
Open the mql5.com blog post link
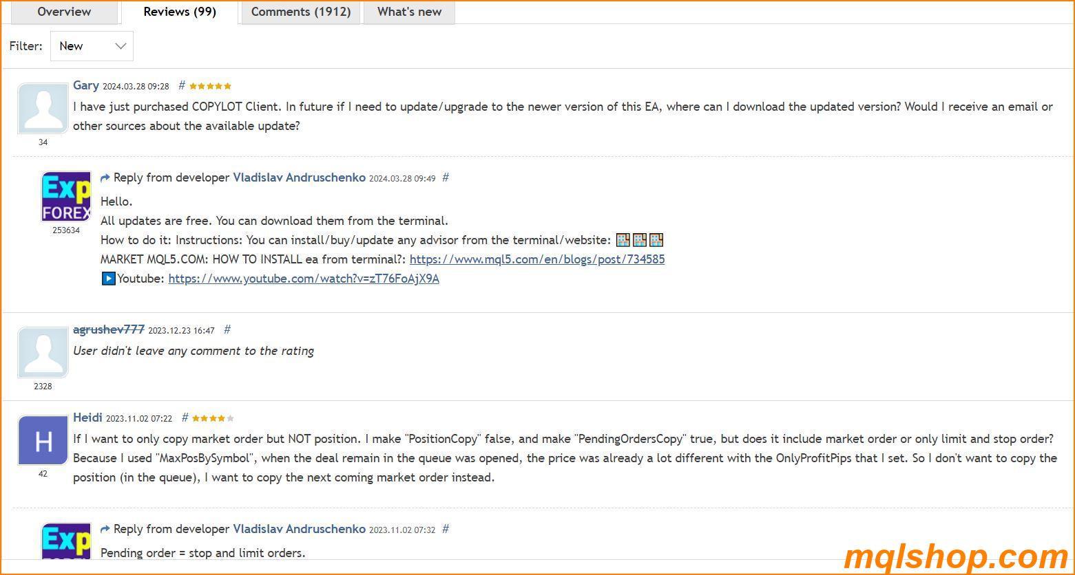pyautogui.click(x=536, y=259)
